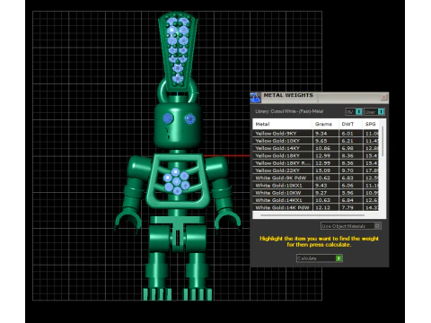Image resolution: width=431 pixels, height=323 pixels.
Task: Select the Yellow Gold:14KY row
Action: 316,148
